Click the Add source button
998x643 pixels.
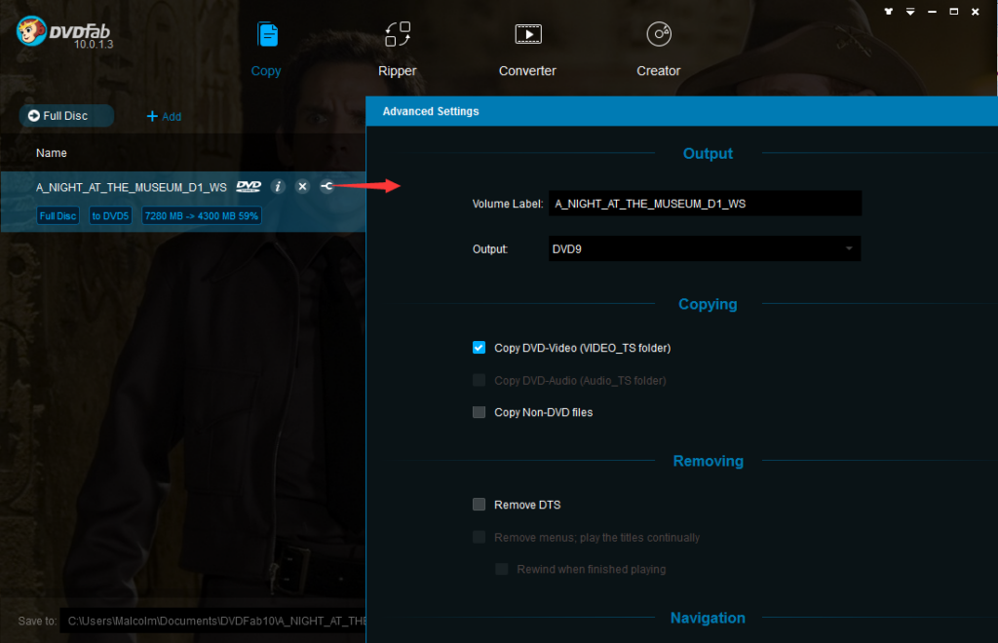coord(164,116)
